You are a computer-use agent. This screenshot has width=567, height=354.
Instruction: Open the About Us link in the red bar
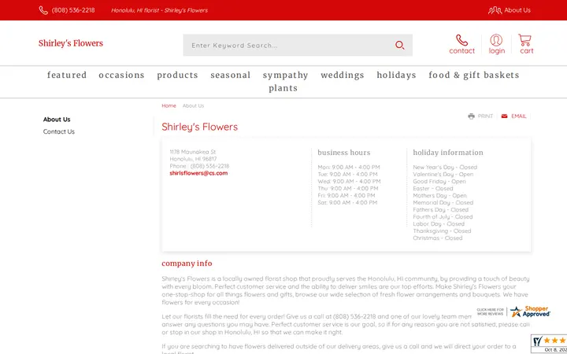(517, 10)
